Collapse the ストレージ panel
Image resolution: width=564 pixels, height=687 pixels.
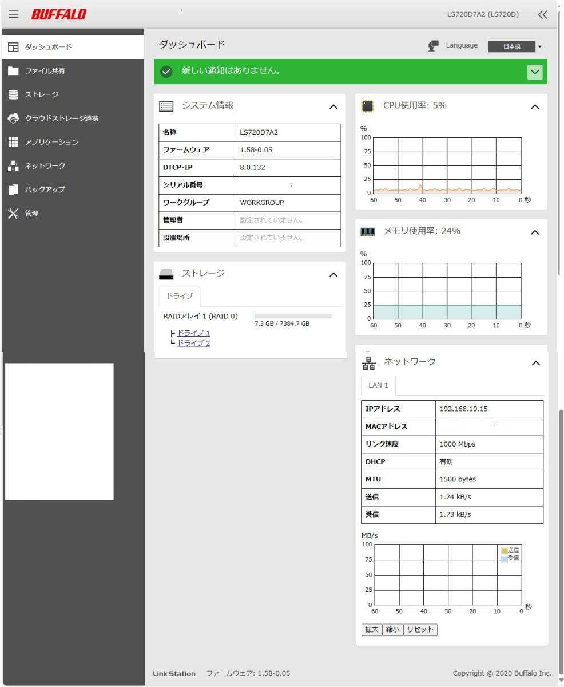tap(333, 275)
